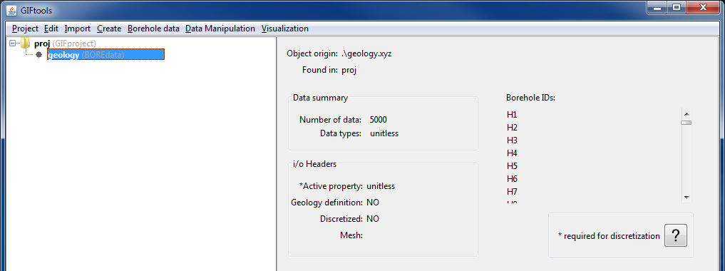Maximize the GIFtools window

click(676, 7)
